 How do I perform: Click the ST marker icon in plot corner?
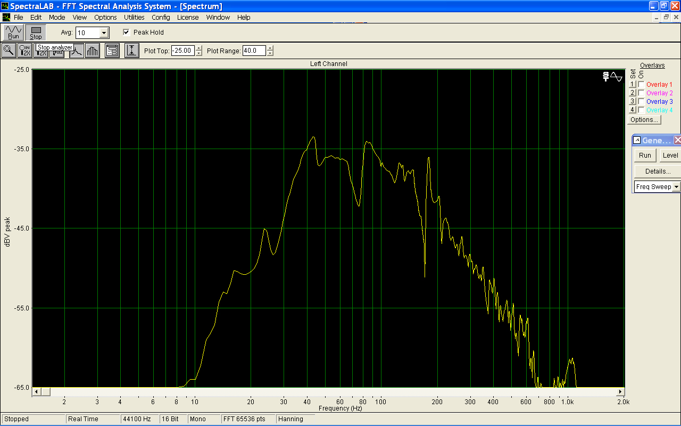(x=605, y=77)
